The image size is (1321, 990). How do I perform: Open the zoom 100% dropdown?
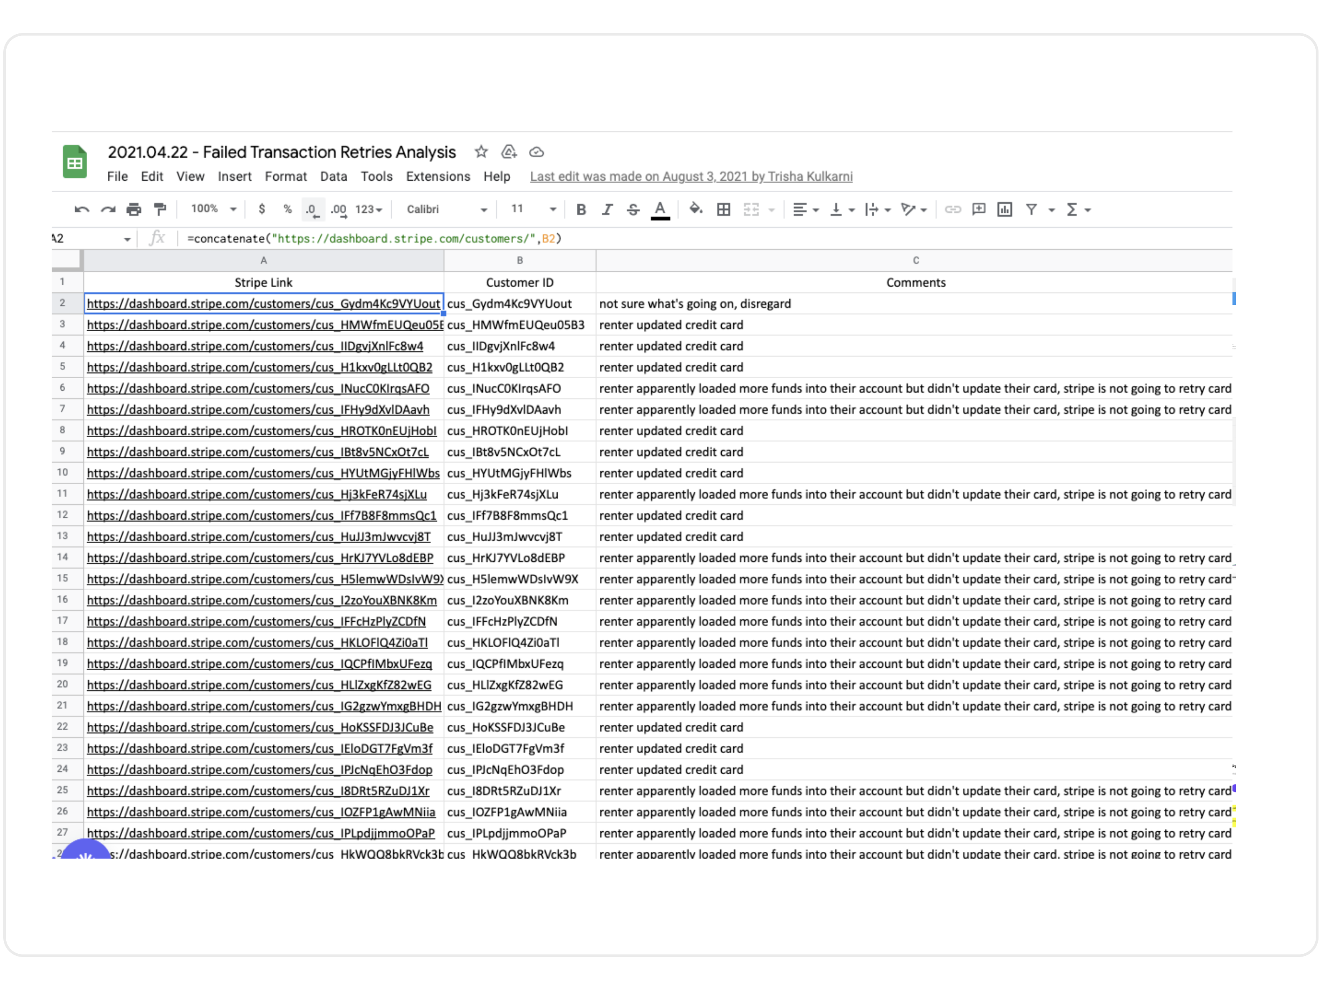[x=214, y=209]
